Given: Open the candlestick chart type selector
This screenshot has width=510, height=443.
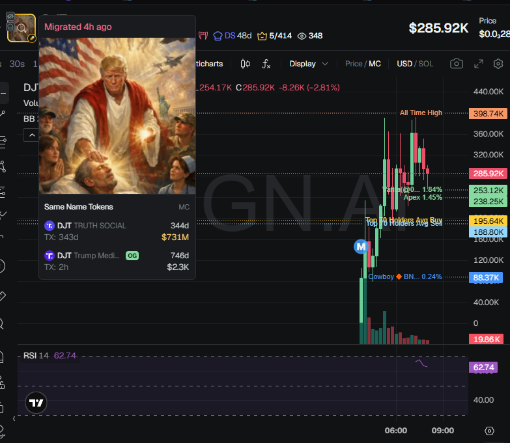Looking at the screenshot, I should pos(246,64).
